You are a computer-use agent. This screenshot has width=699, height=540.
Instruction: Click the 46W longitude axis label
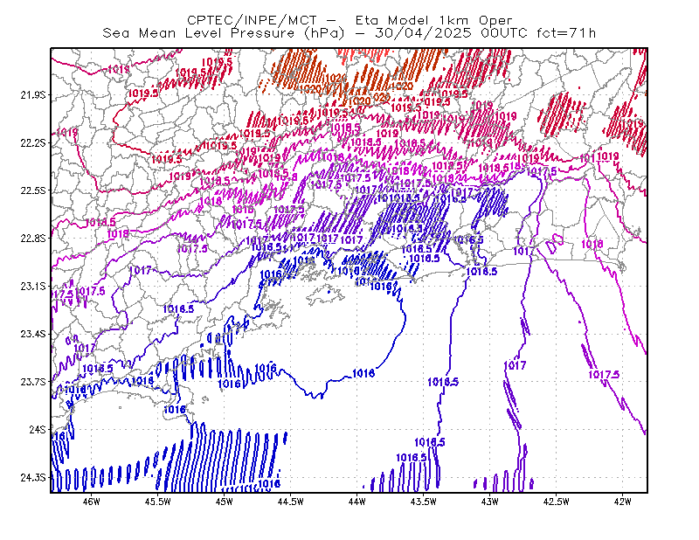click(x=92, y=502)
